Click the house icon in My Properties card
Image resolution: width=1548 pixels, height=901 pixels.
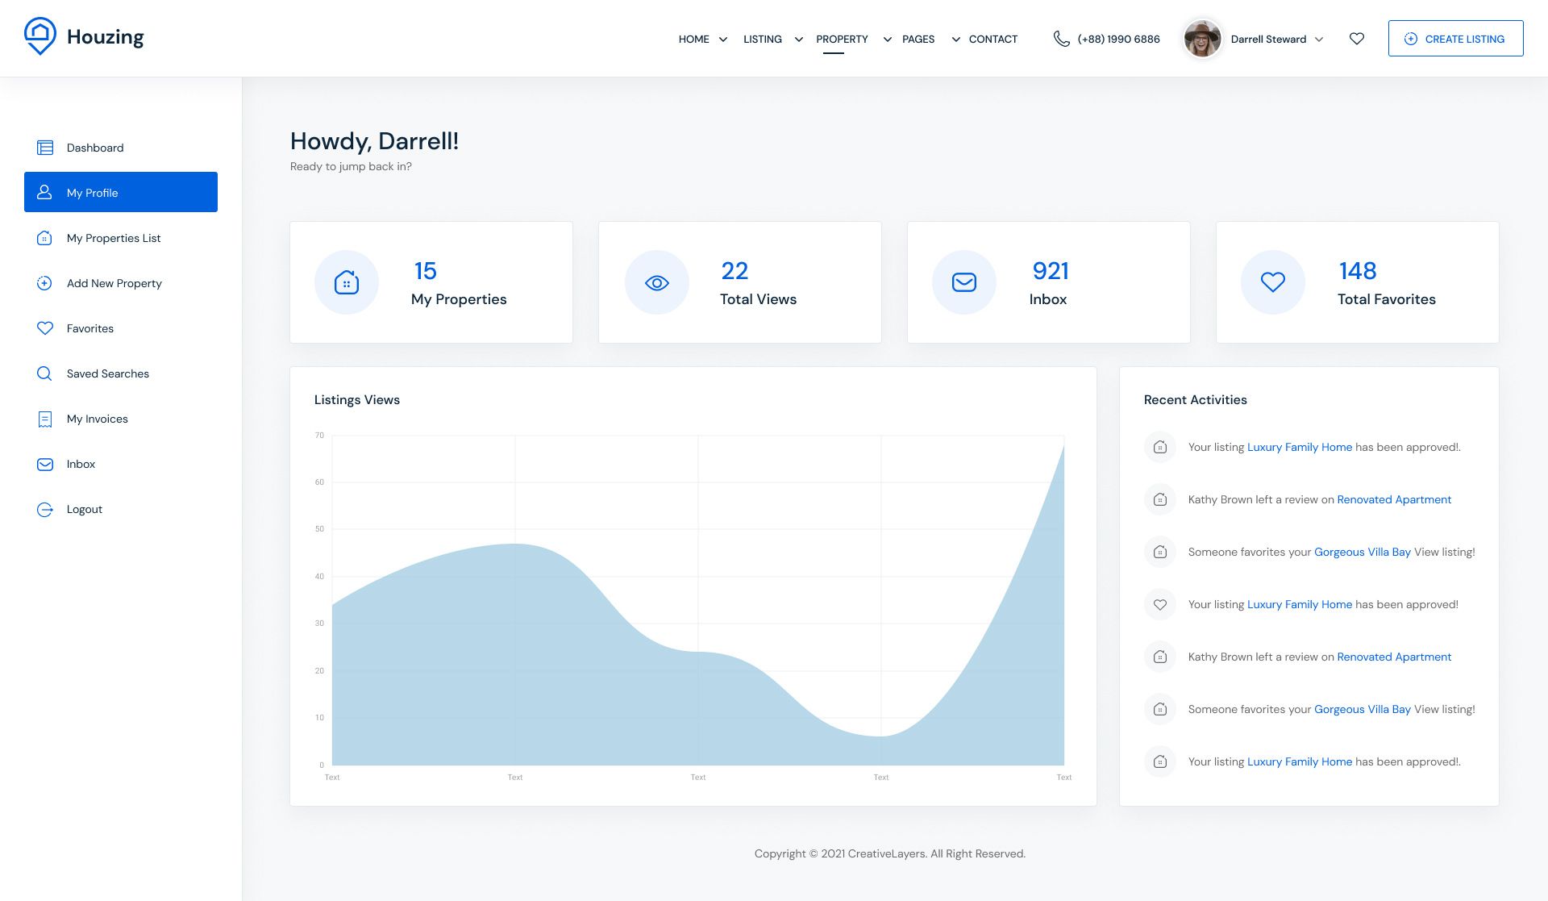[347, 282]
